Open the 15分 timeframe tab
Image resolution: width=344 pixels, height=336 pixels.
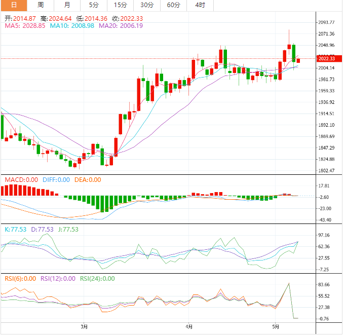[121, 5]
